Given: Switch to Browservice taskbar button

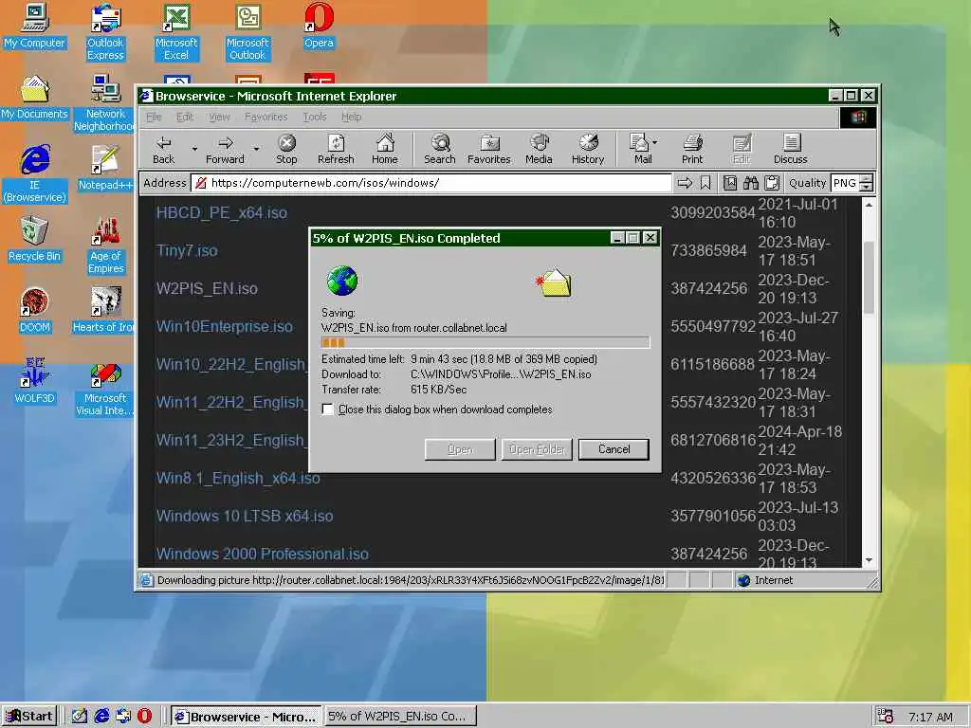Looking at the screenshot, I should [x=246, y=717].
